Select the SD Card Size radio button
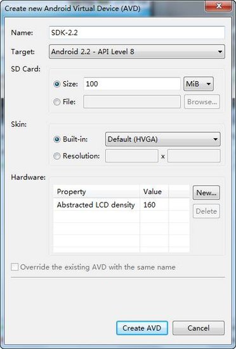The width and height of the screenshot is (236, 349). click(57, 84)
